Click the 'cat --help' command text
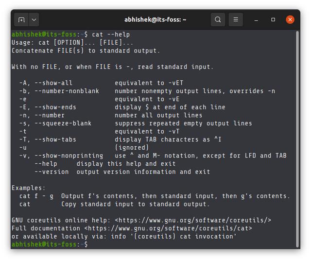The width and height of the screenshot is (311, 261). [x=111, y=35]
